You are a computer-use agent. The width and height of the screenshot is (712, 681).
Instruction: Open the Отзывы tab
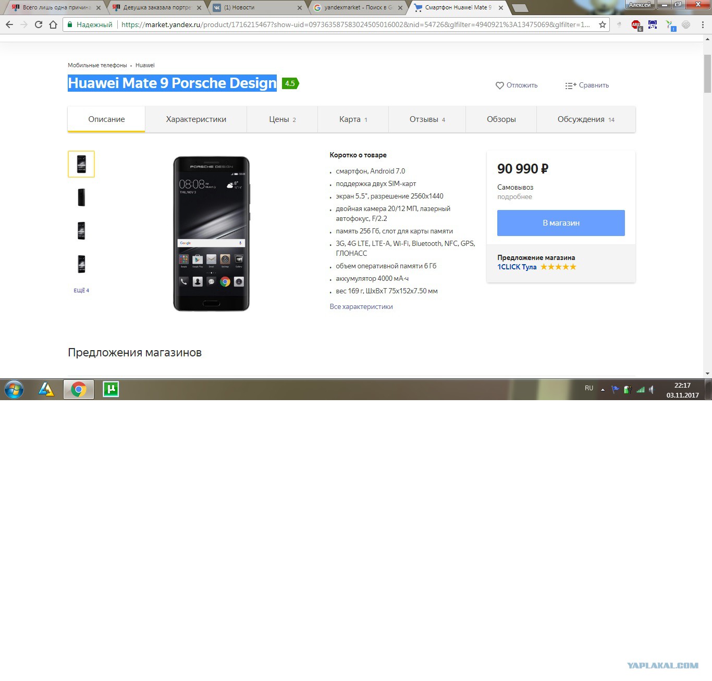[x=427, y=119]
